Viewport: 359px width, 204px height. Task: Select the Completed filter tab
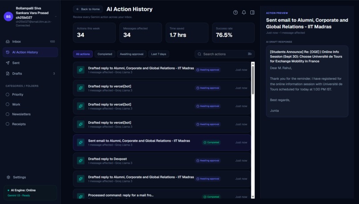[105, 54]
